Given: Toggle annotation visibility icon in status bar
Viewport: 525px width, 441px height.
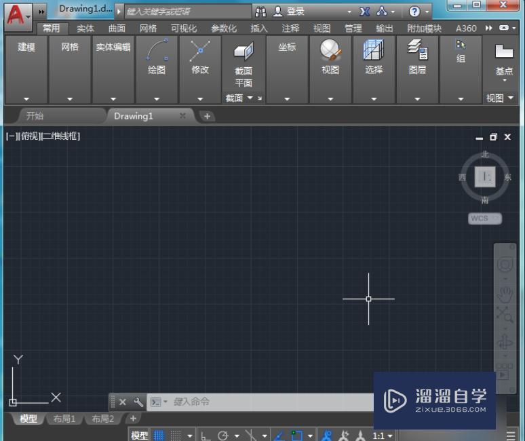Looking at the screenshot, I should tap(326, 436).
